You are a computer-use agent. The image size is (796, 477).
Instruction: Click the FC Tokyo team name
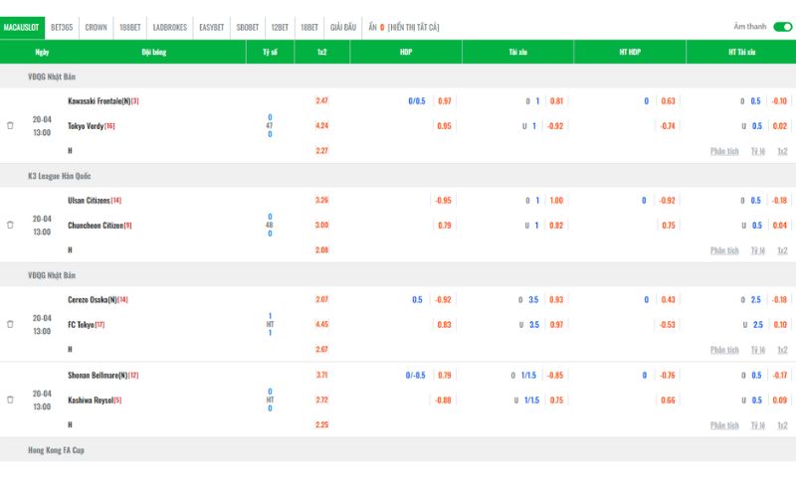[x=82, y=324]
